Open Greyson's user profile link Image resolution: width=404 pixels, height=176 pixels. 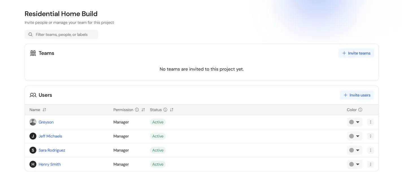[x=46, y=122]
